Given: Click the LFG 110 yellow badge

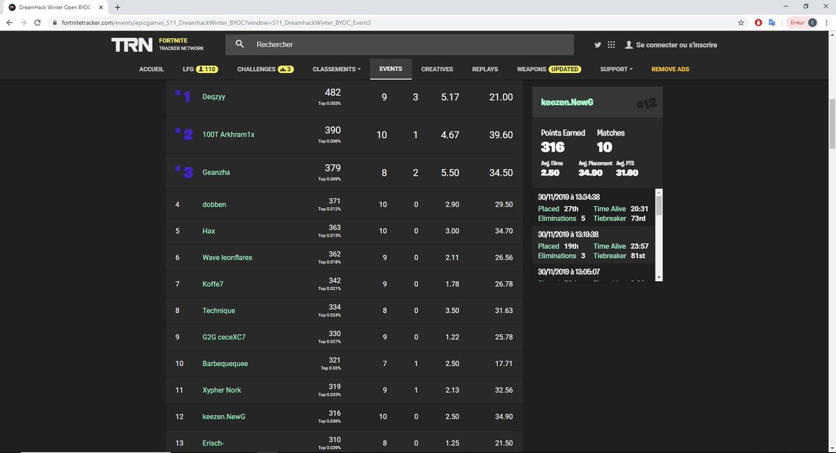Looking at the screenshot, I should (x=207, y=69).
